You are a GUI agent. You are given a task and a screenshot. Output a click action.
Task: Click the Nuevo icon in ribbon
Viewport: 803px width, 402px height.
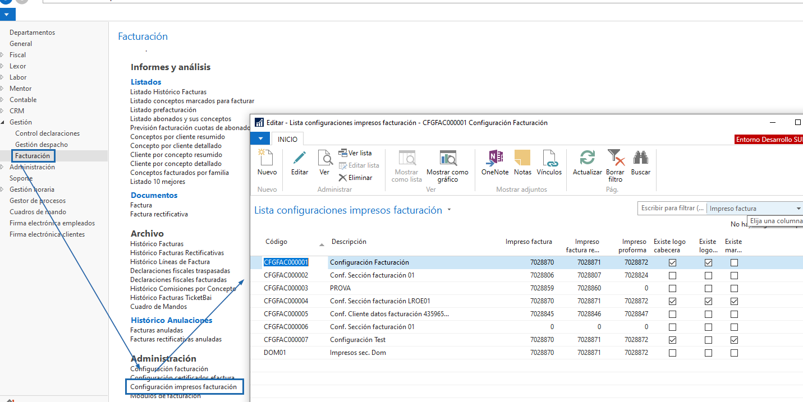point(267,158)
